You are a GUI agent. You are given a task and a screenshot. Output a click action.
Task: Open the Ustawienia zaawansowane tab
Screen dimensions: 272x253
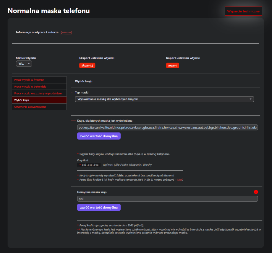click(x=39, y=107)
